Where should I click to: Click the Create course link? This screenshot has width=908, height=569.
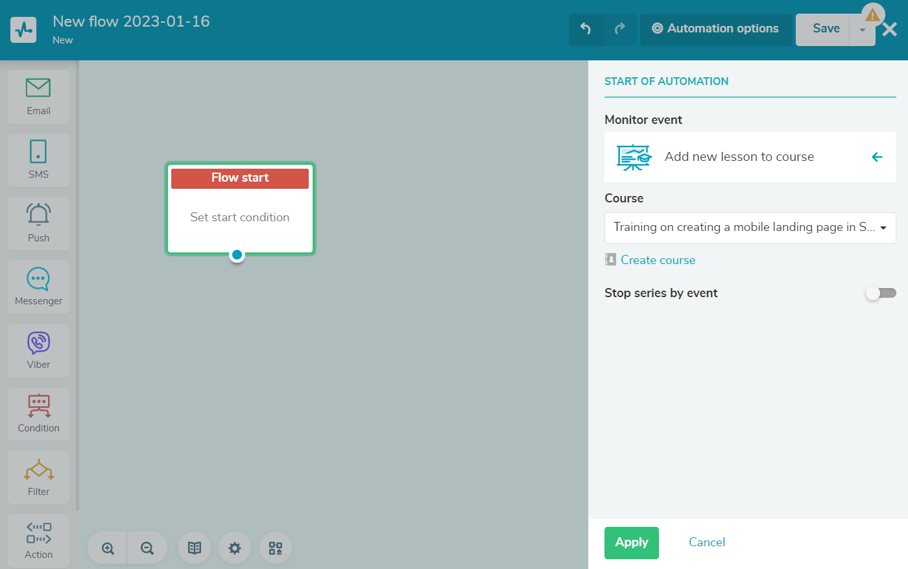658,260
